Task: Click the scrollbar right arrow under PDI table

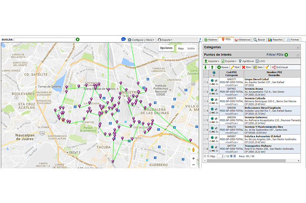Action: click(299, 161)
